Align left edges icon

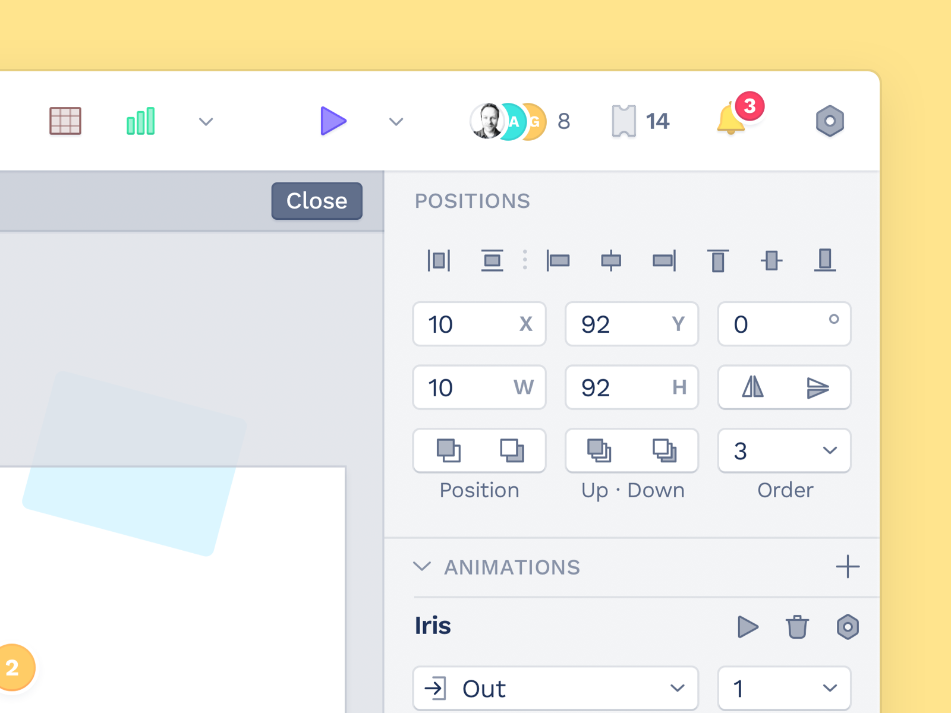coord(558,260)
